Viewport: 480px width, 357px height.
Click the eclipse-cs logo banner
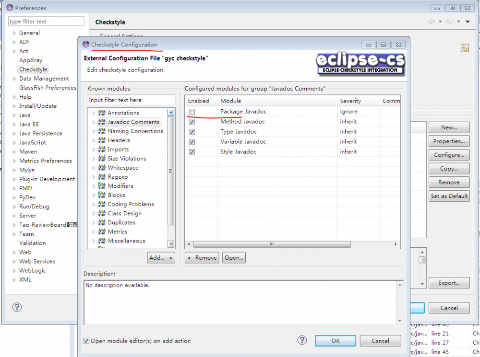[x=360, y=64]
